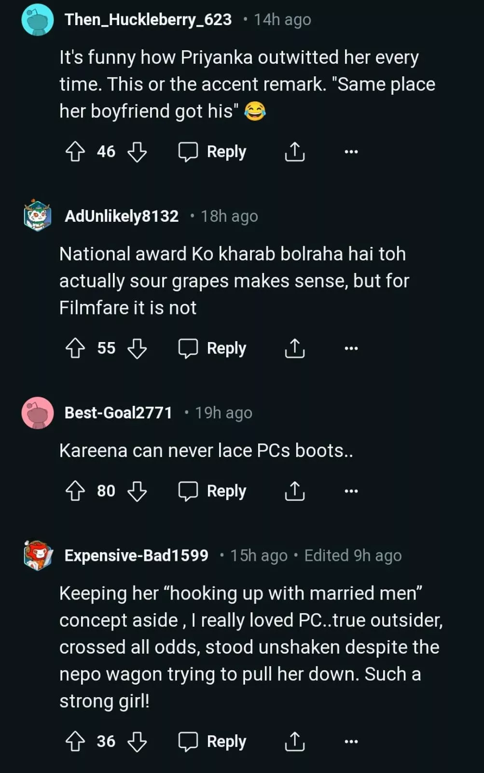Upvote Best-Goal2771's comment

tap(75, 491)
